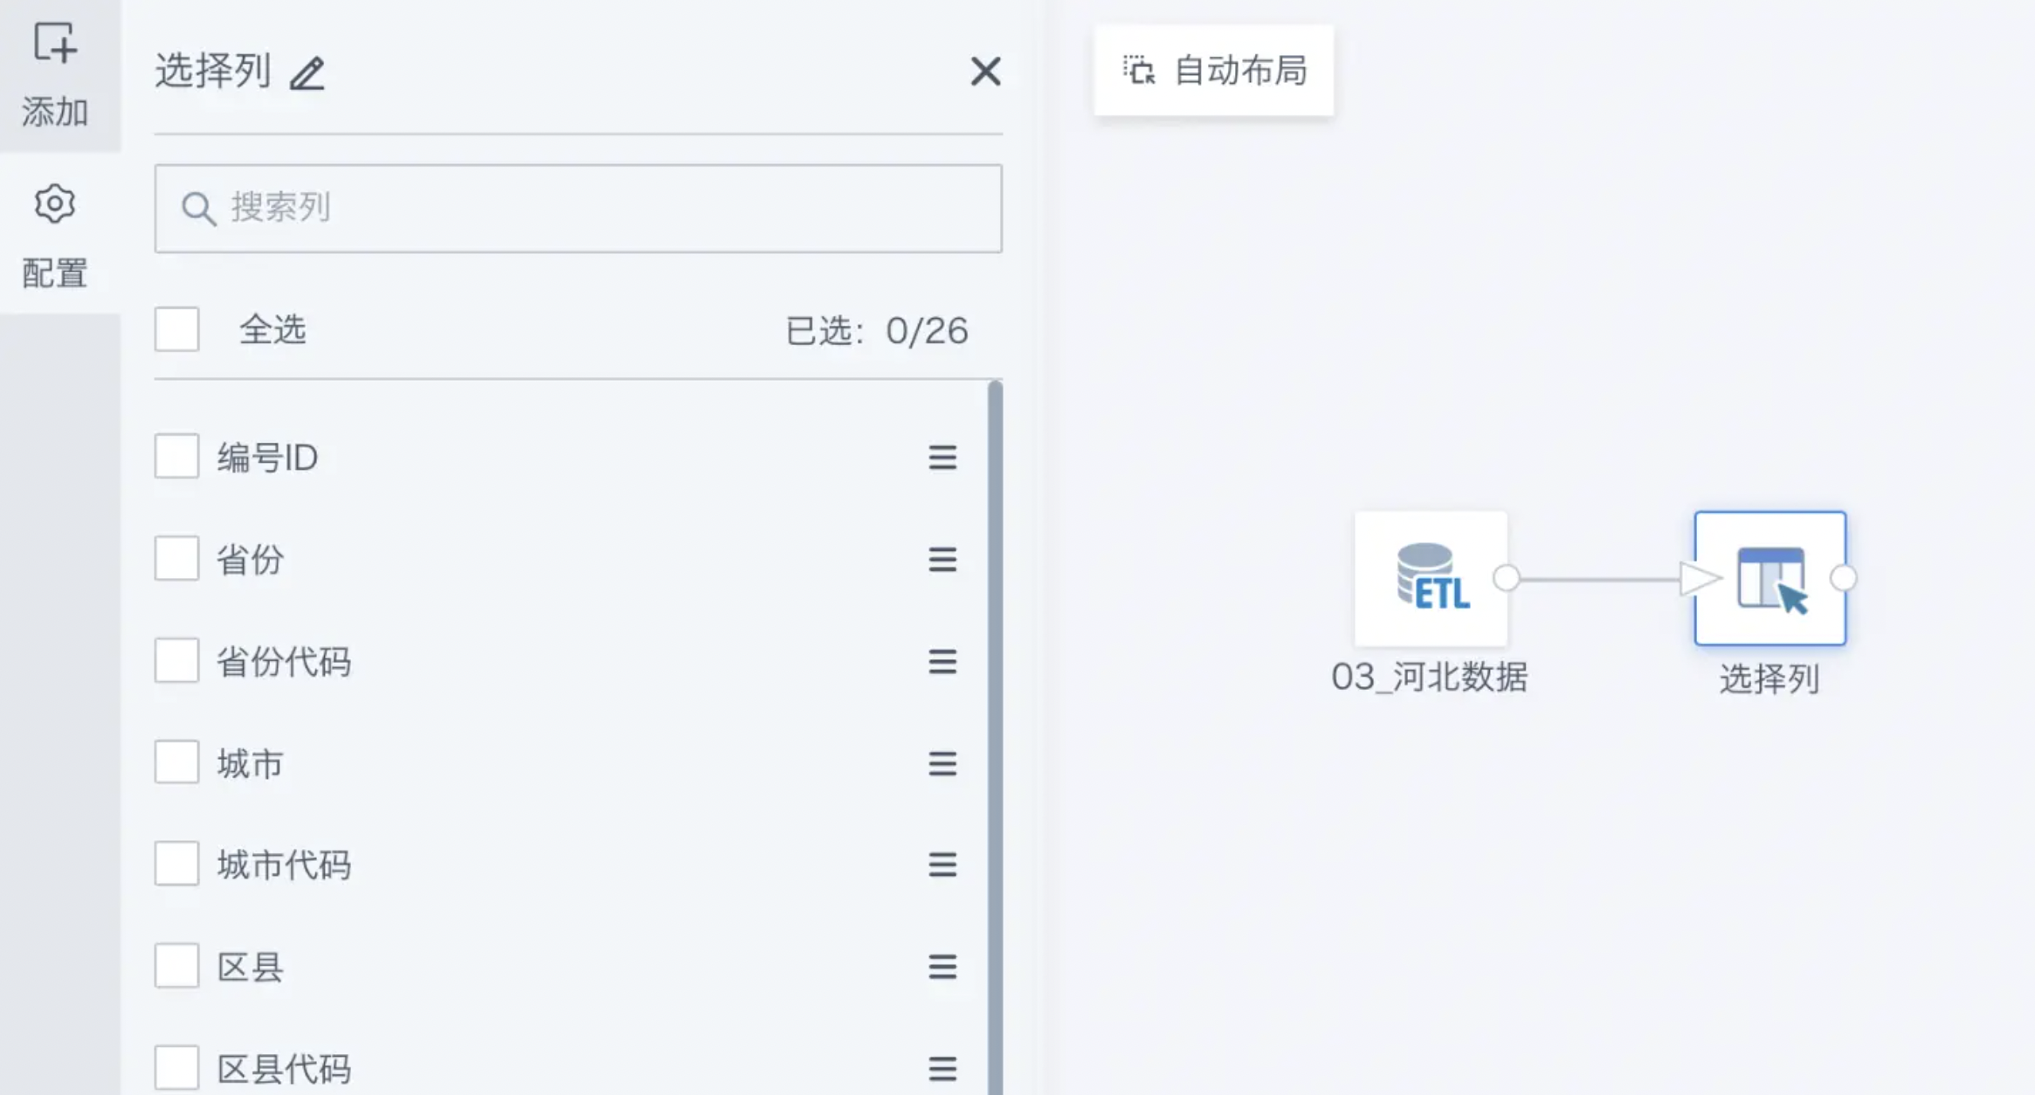Check the 全选 select-all checkbox
Screen dimensions: 2035x1095
(x=176, y=329)
